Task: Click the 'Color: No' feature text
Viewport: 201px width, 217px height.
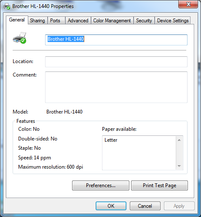Action: tap(29, 129)
